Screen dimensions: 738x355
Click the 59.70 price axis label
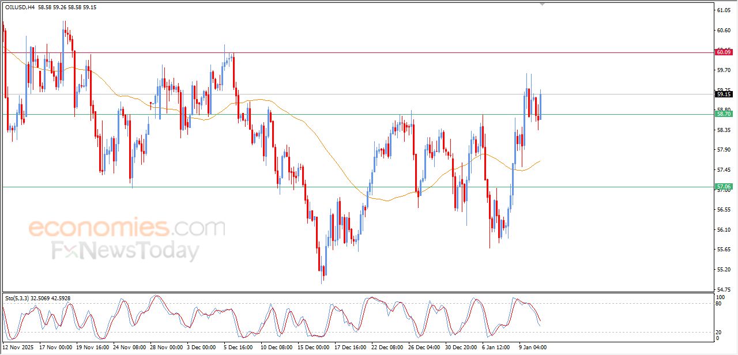click(x=724, y=70)
